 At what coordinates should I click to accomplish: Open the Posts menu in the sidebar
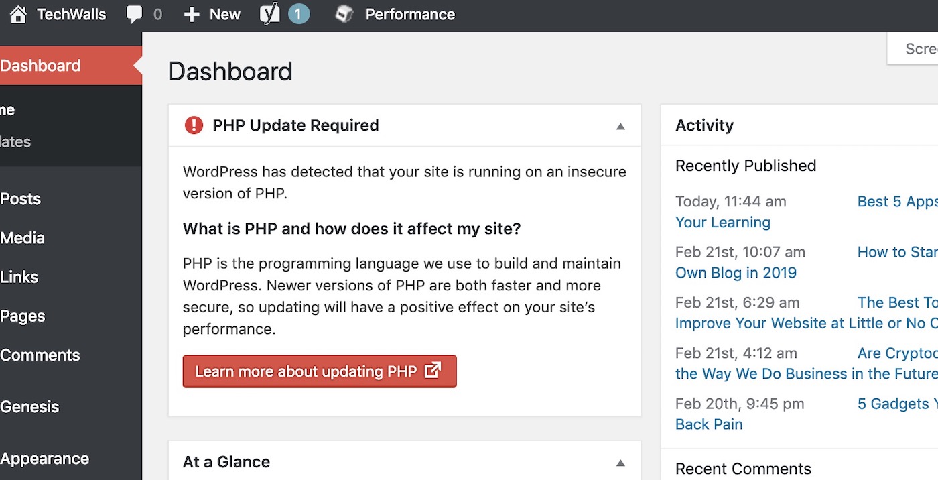21,199
